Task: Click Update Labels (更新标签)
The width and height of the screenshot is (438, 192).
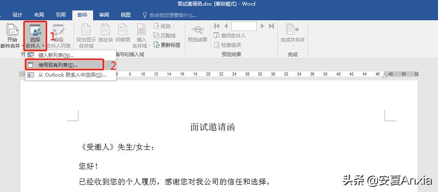Action: point(167,45)
